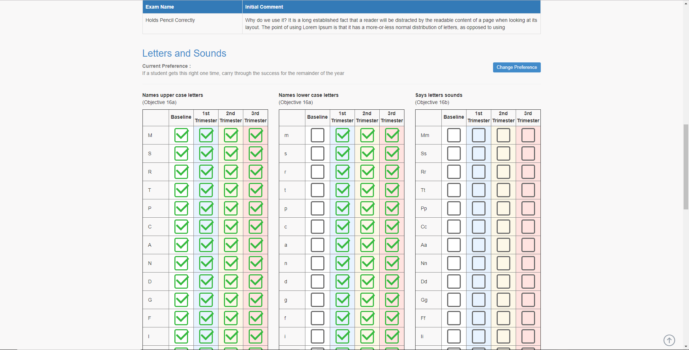Uncheck uppercase M Baseline checkbox
Image resolution: width=689 pixels, height=350 pixels.
[x=181, y=135]
